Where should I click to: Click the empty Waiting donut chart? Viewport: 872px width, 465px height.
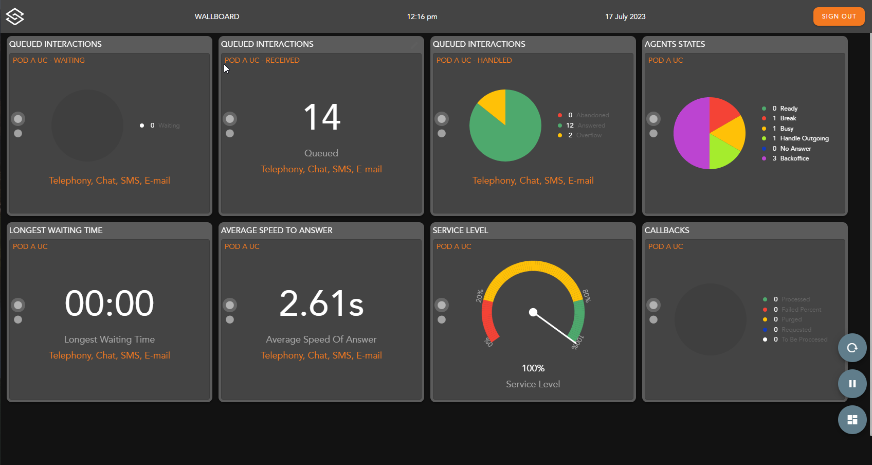click(87, 126)
